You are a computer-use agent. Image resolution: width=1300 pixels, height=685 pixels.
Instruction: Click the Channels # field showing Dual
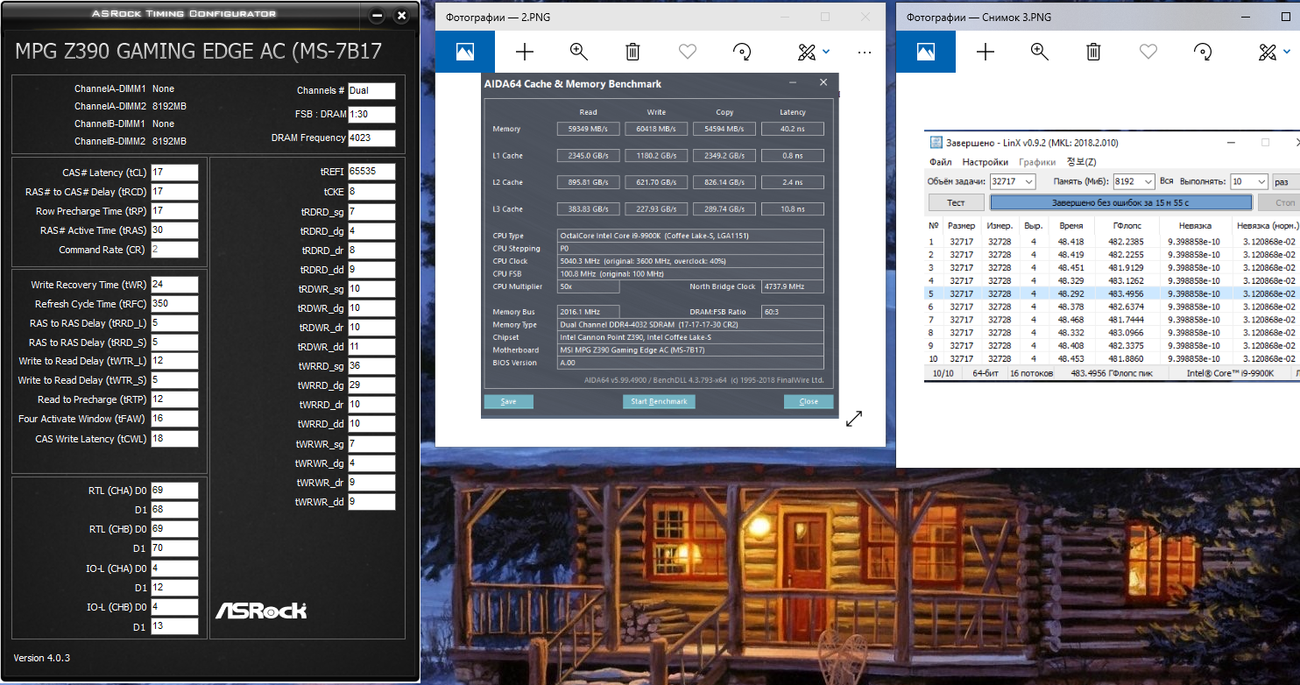[371, 90]
